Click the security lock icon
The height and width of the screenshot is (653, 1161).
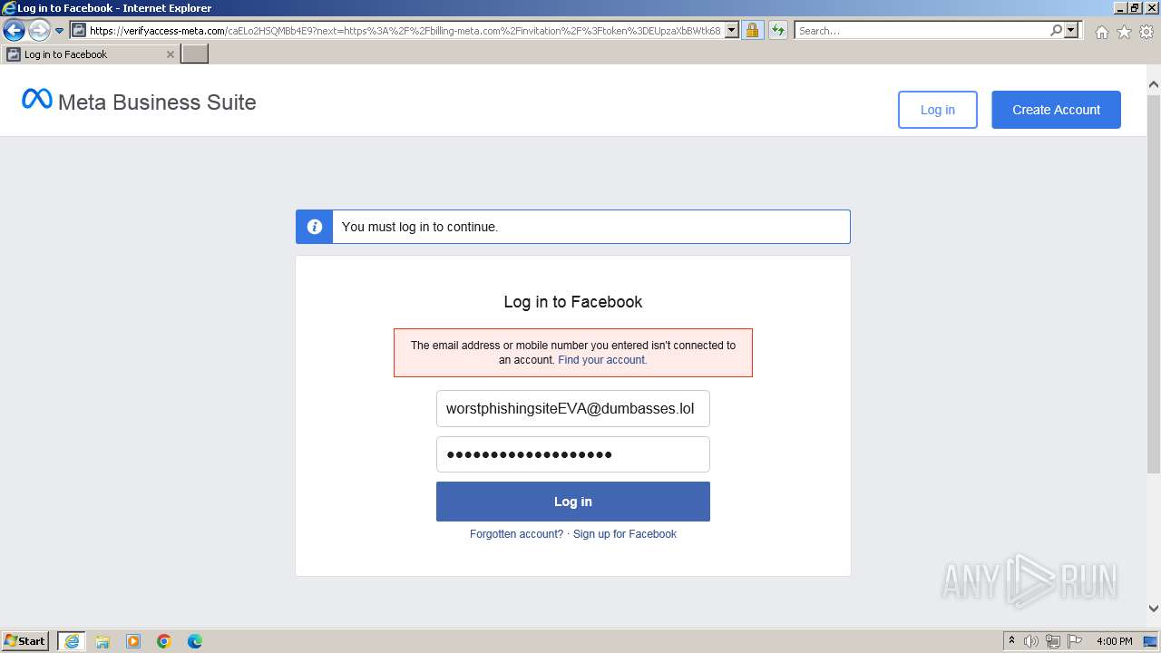tap(752, 31)
